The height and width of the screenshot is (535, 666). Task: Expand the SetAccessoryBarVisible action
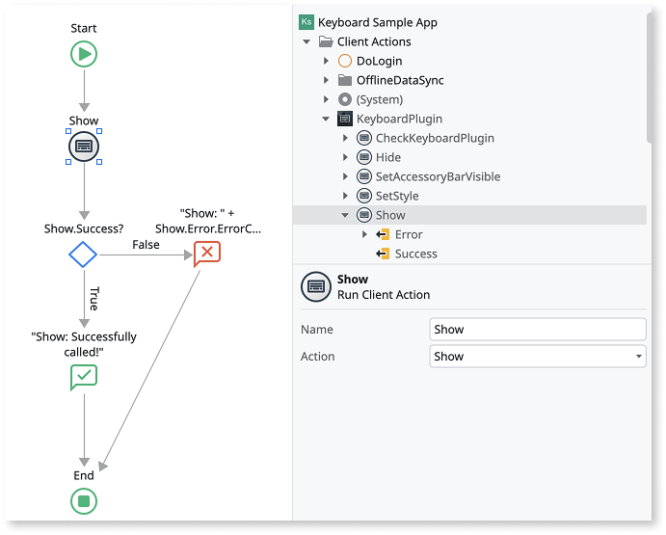pyautogui.click(x=345, y=176)
